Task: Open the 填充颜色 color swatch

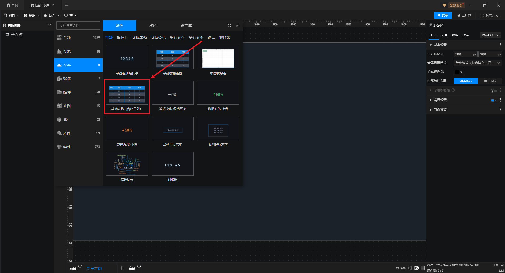Action: (459, 72)
